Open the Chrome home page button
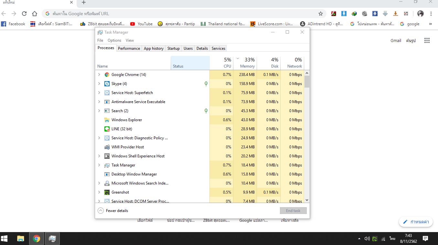Image resolution: width=438 pixels, height=245 pixels. [35, 14]
